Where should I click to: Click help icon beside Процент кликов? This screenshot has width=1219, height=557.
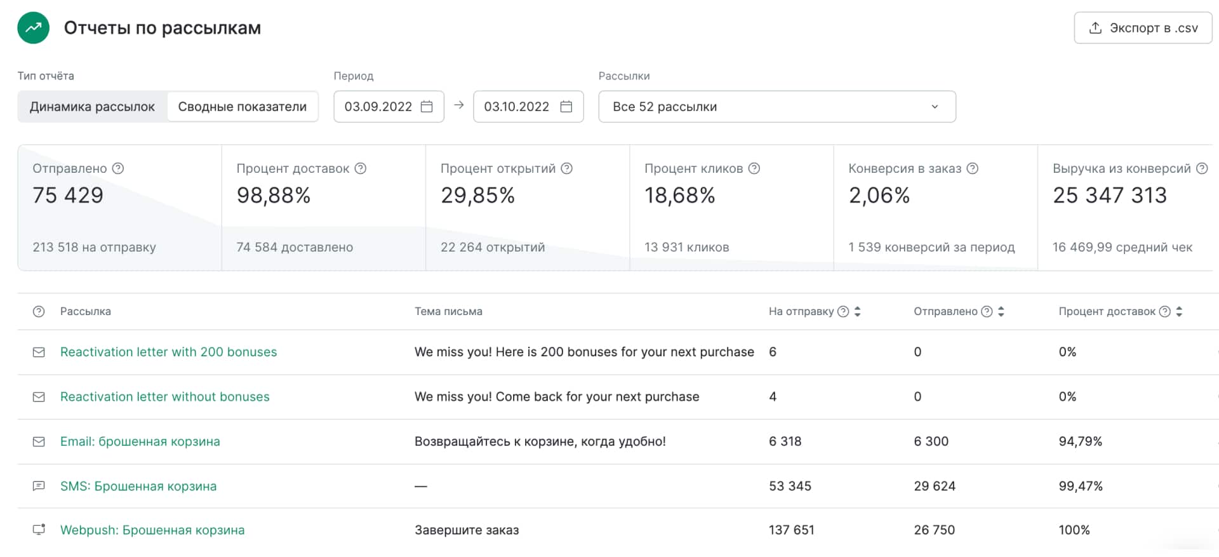pos(754,168)
